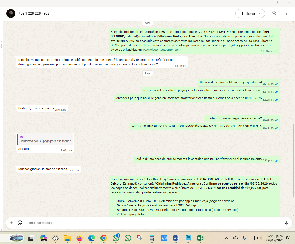Open WhatsApp with unread badge on taskbar
Viewport: 295px width, 244px height.
point(116,238)
